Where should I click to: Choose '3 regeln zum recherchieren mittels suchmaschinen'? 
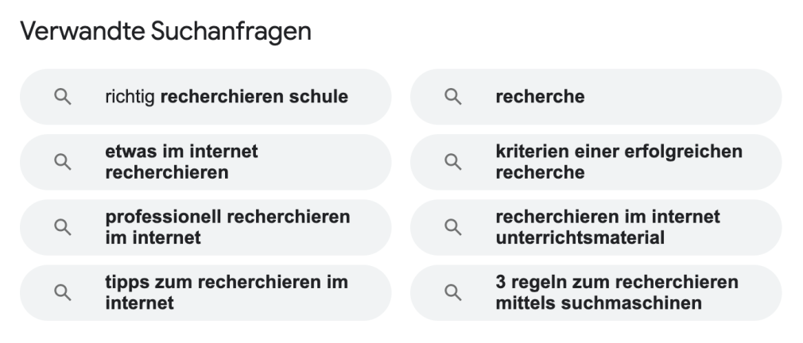(617, 293)
